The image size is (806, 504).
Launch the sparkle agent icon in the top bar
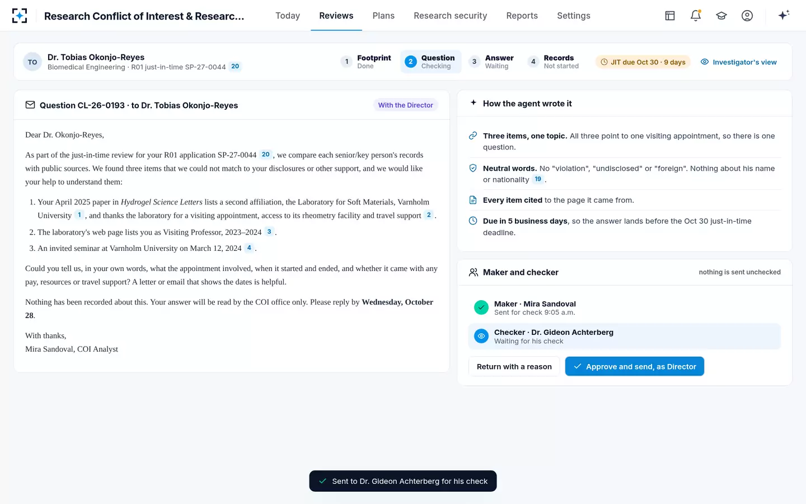point(784,15)
